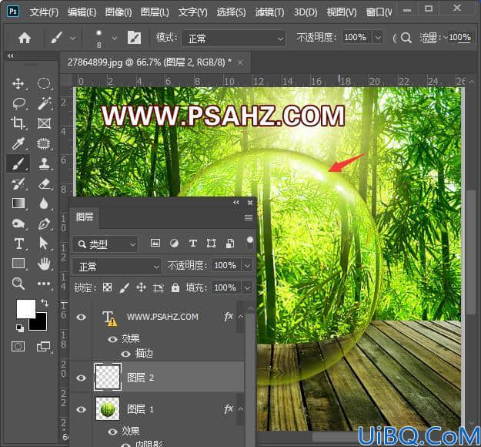Select the Magic Wand tool
481x447 pixels.
[44, 103]
